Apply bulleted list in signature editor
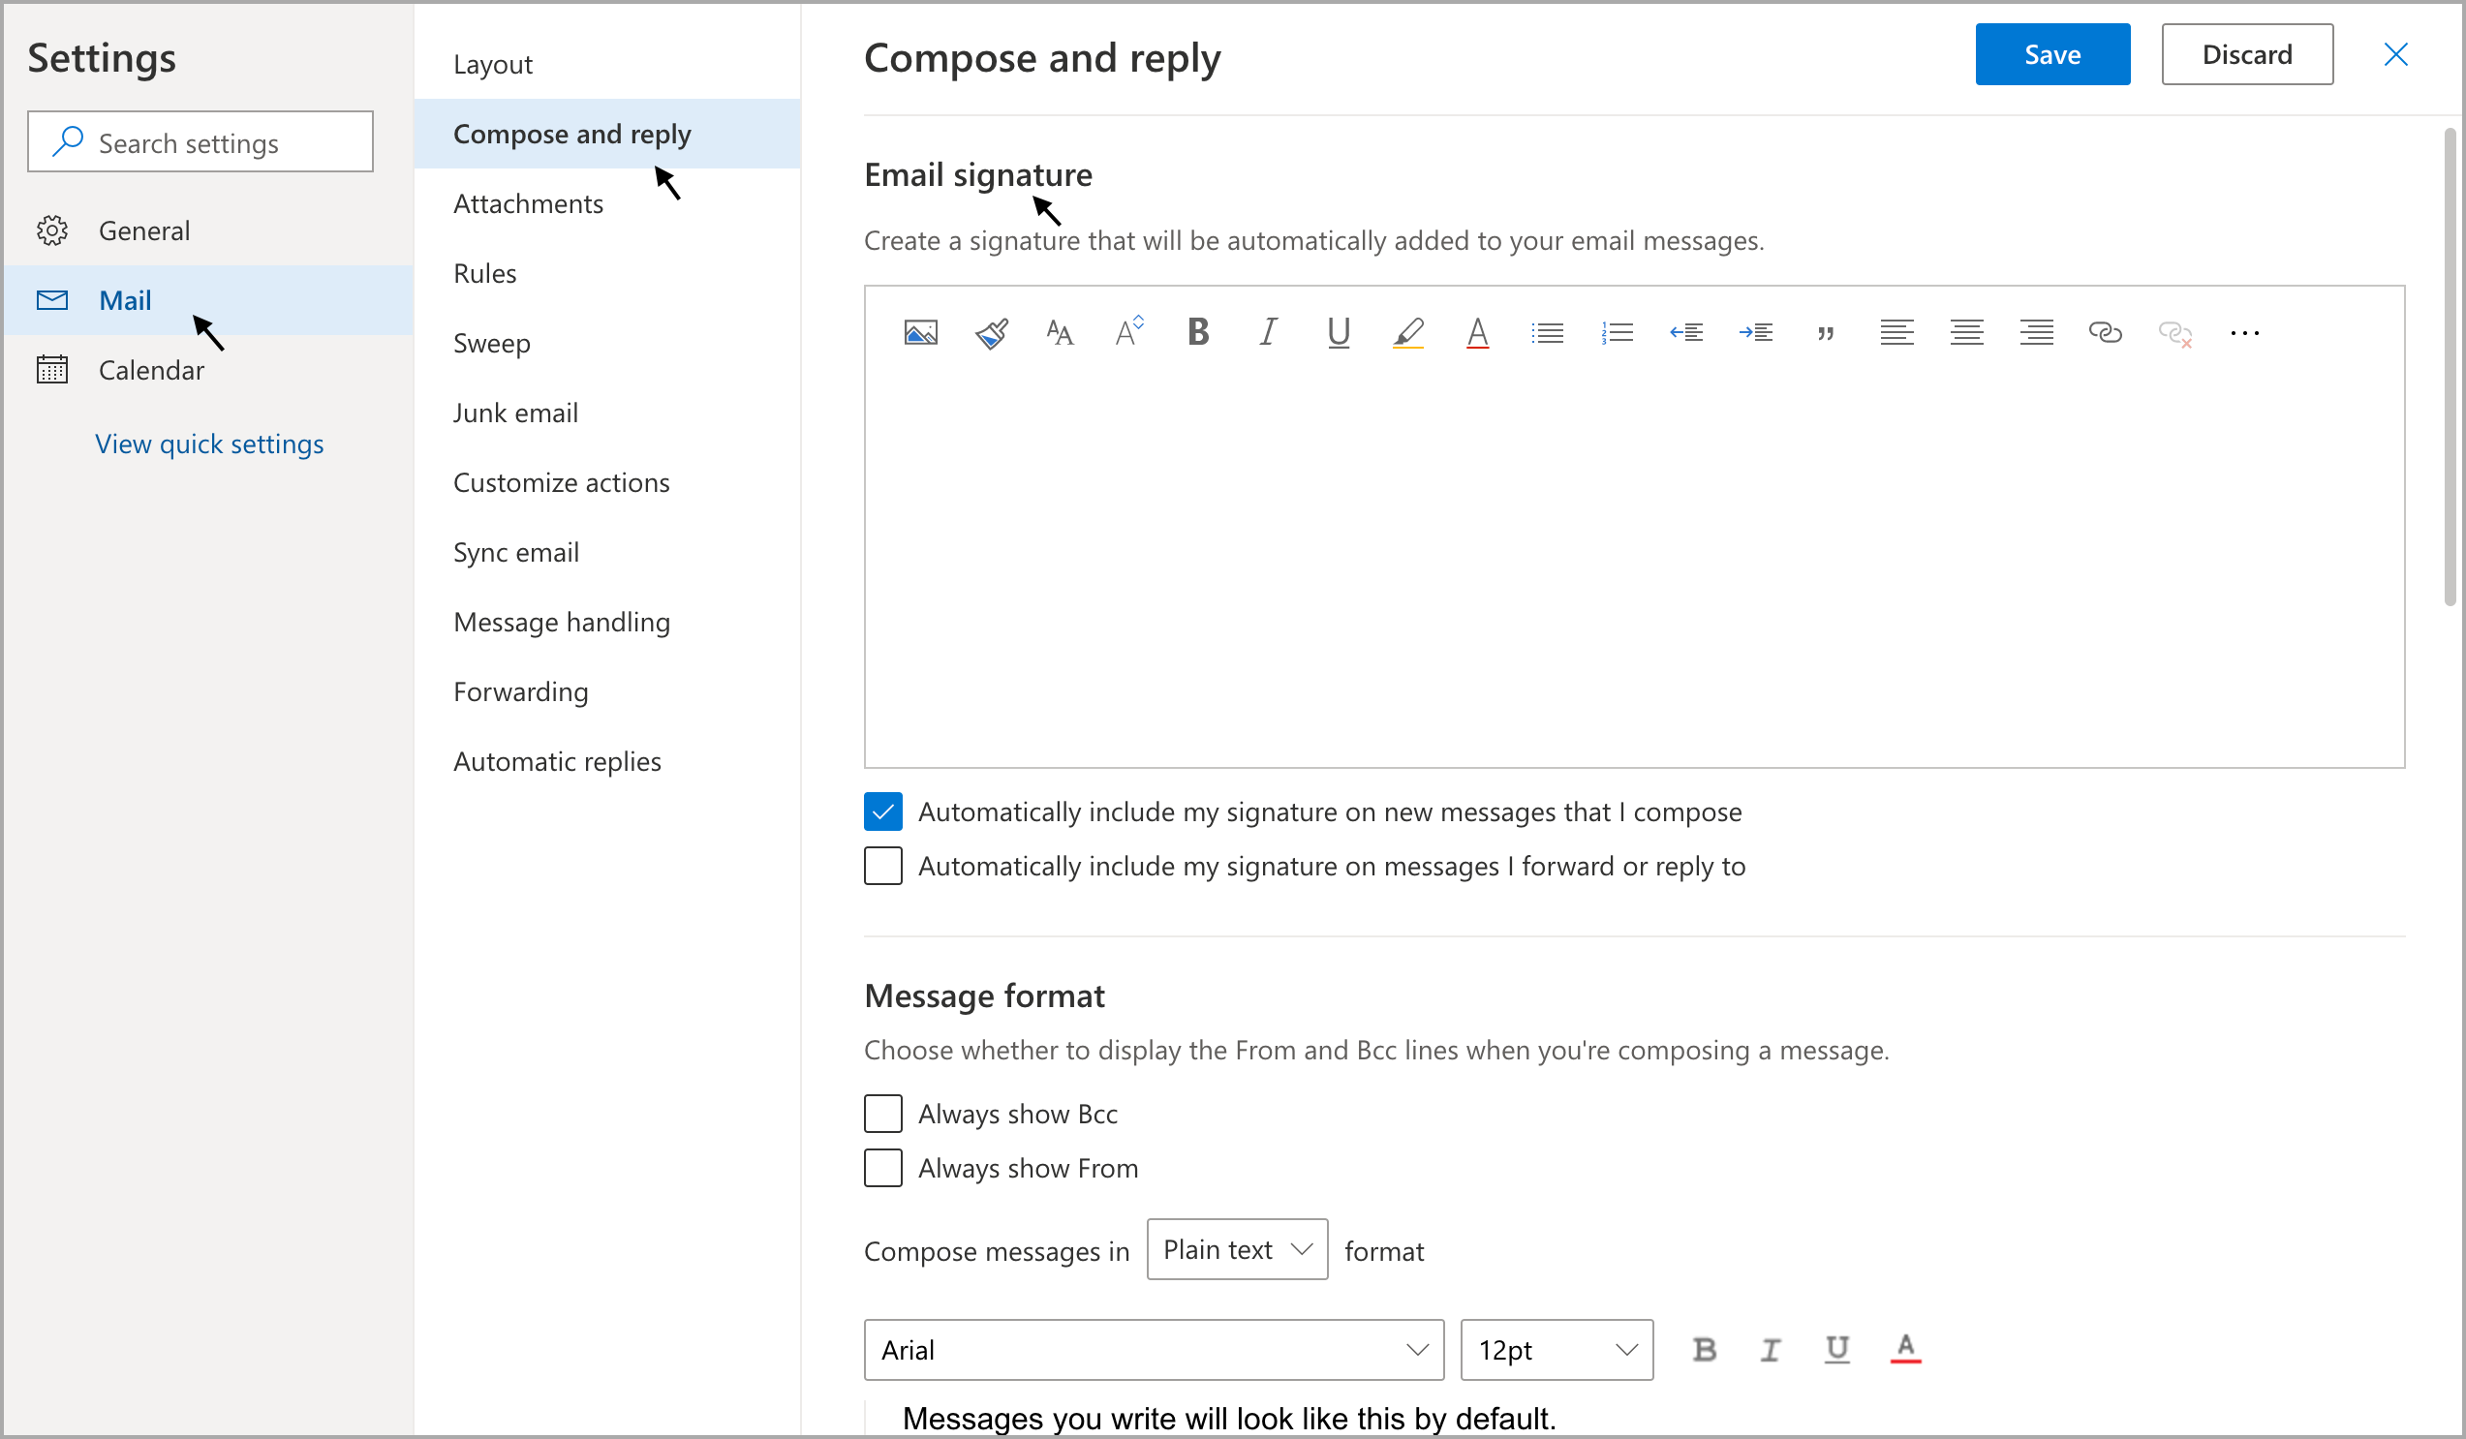Viewport: 2466px width, 1439px height. point(1547,332)
